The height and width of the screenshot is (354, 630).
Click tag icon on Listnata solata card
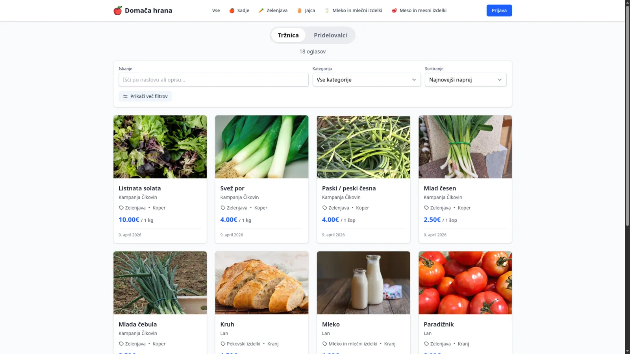121,208
